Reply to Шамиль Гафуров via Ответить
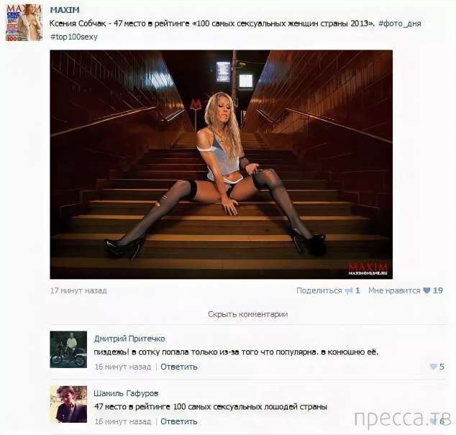 point(179,421)
